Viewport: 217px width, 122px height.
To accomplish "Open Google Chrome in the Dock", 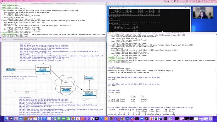I will [x=123, y=118].
